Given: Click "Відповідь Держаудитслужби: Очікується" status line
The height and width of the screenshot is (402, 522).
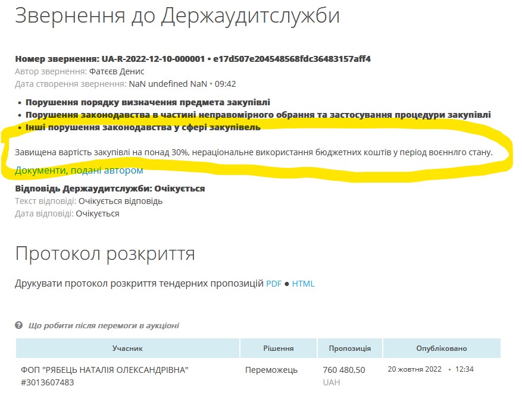Looking at the screenshot, I should coord(110,189).
